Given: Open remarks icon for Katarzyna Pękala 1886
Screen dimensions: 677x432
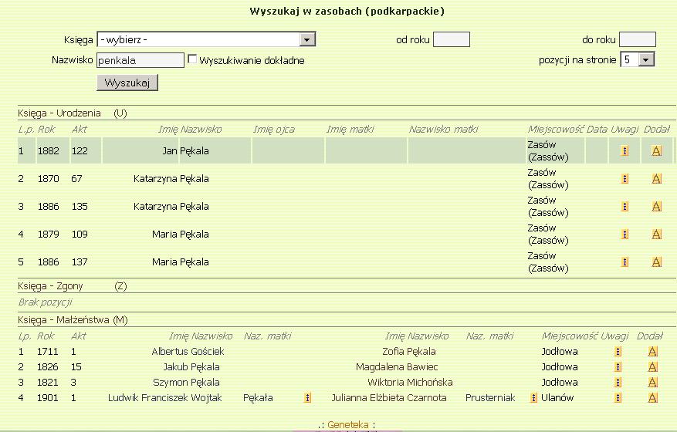Looking at the screenshot, I should click(625, 206).
